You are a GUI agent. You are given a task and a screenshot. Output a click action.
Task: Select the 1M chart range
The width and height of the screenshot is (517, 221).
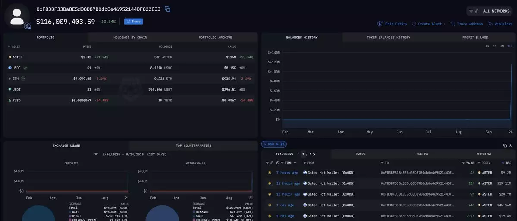tap(495, 46)
